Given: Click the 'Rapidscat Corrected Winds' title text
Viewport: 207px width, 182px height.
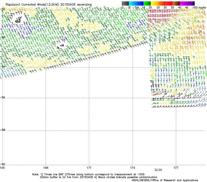Looking at the screenshot, I should click(x=25, y=4).
